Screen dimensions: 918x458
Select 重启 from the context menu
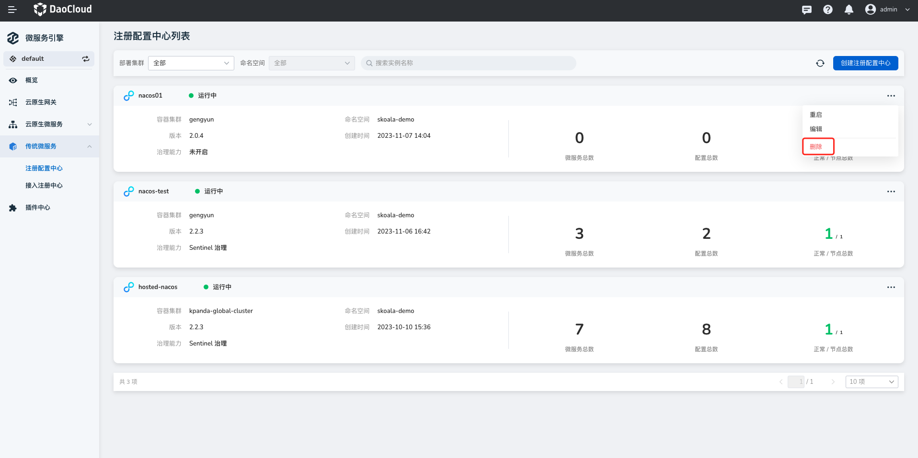click(816, 115)
